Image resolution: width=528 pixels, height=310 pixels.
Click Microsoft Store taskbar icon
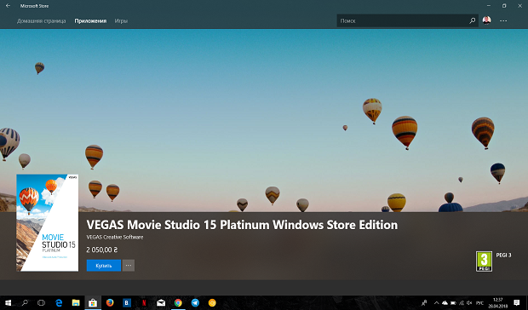(93, 303)
